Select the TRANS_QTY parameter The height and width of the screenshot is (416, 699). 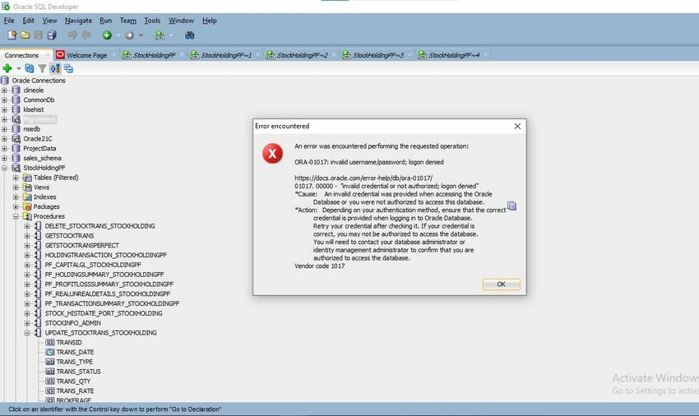coord(73,381)
